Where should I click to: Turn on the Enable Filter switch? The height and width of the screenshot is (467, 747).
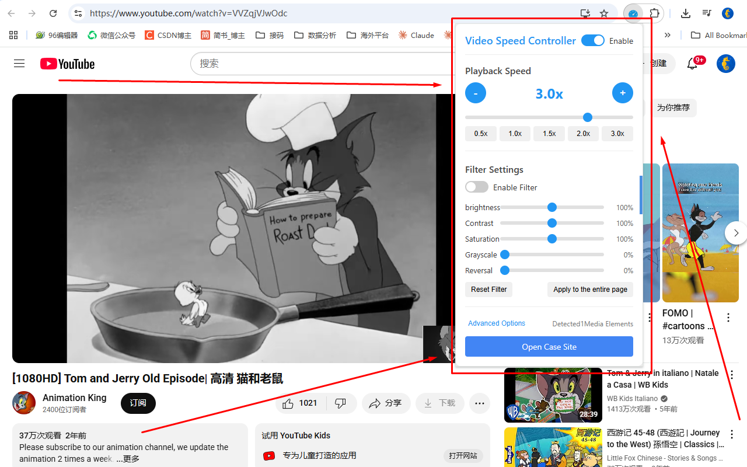[x=477, y=187]
